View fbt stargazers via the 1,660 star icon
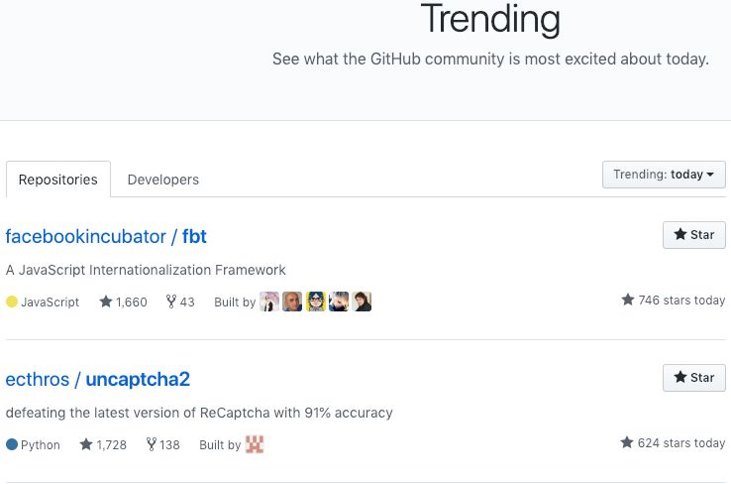Viewport: 731px width, 484px height. coord(106,302)
